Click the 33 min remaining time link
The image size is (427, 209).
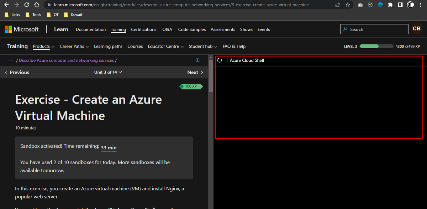coord(109,148)
